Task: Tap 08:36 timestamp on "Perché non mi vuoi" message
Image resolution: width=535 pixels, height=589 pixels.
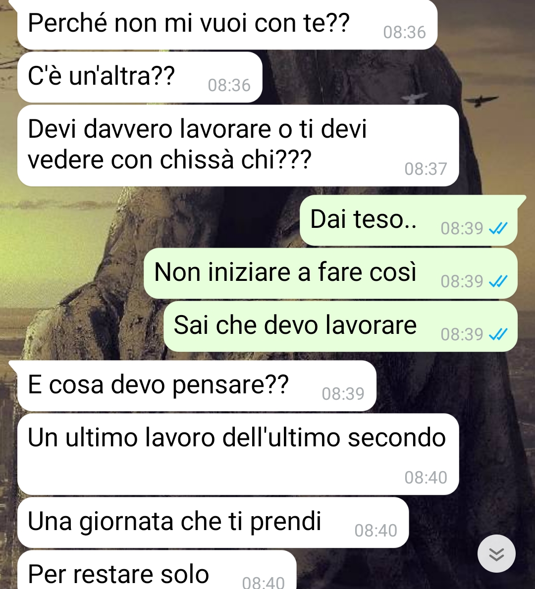Action: pyautogui.click(x=405, y=32)
